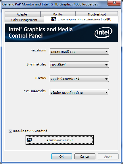Click the OK button
123x164 pixels.
61,157
